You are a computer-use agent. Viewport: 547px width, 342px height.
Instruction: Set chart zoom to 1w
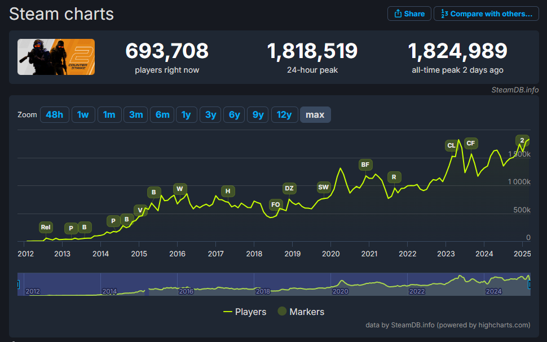tap(83, 115)
